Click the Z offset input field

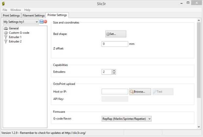coord(115,44)
